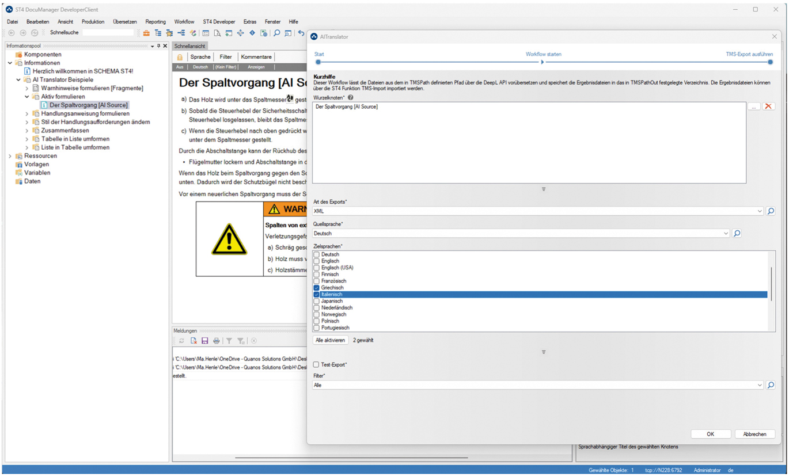This screenshot has width=789, height=476.
Task: Open the ST4 Developer menu
Action: pos(219,22)
